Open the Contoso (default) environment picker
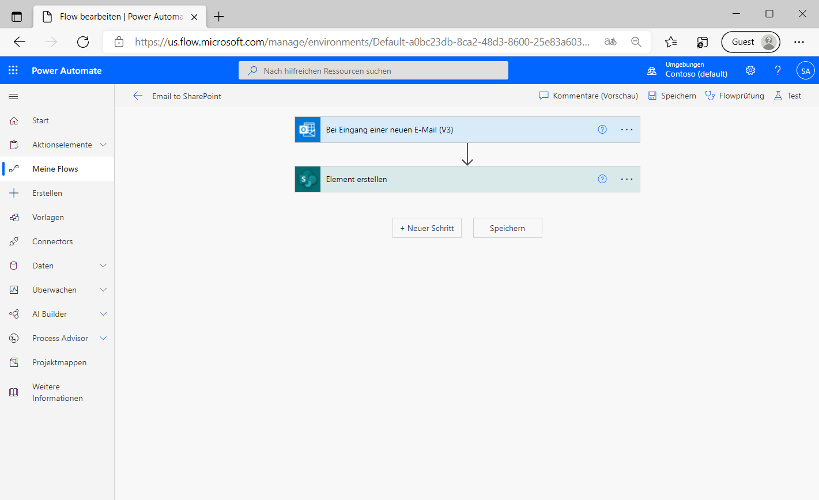This screenshot has height=500, width=819. (696, 74)
